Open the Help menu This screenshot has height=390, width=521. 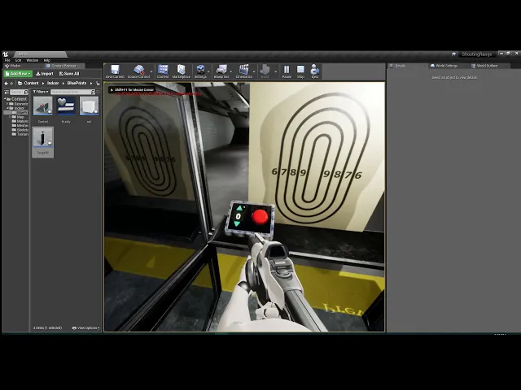tap(47, 60)
